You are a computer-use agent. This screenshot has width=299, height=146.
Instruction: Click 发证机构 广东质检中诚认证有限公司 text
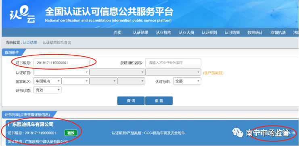(x=38, y=142)
